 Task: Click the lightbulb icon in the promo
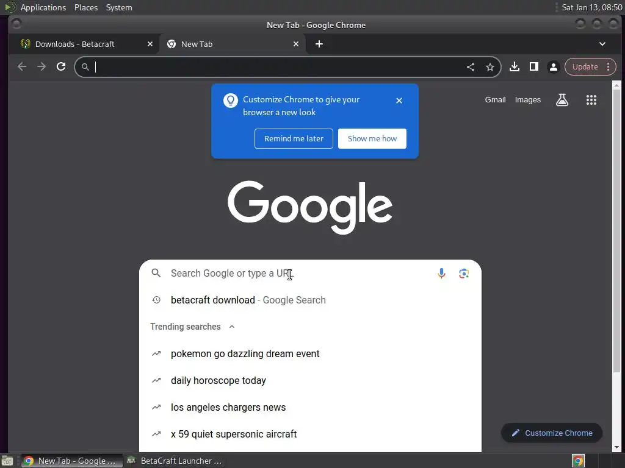pos(230,101)
